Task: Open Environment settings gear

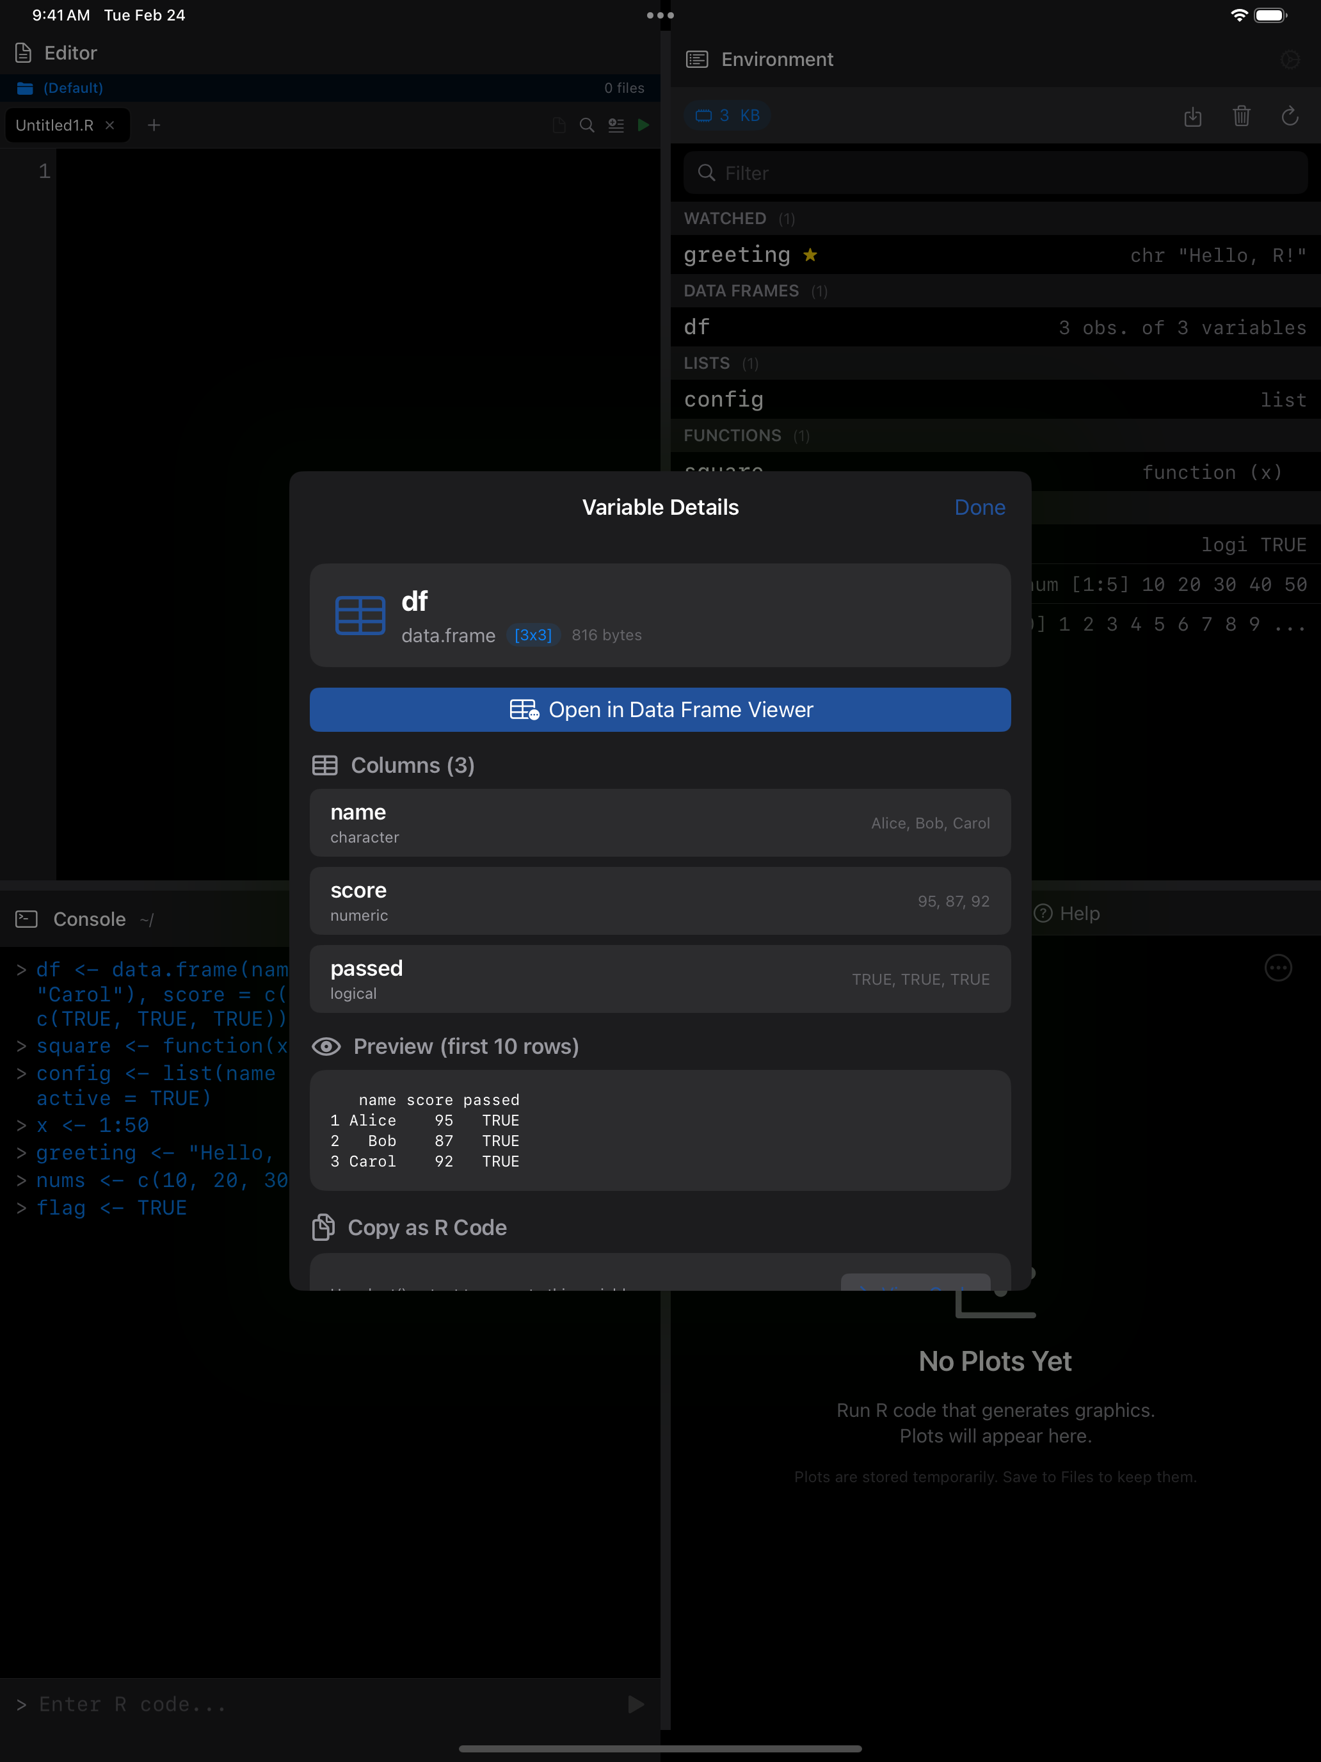Action: (1291, 59)
